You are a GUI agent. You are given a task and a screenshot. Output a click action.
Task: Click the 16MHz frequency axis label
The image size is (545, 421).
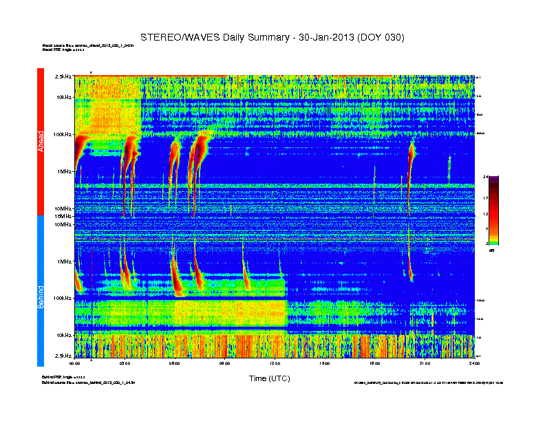[63, 216]
